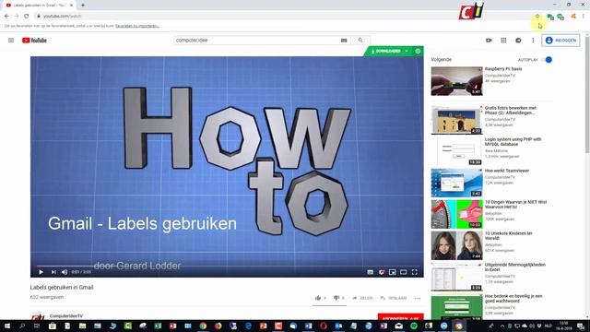This screenshot has width=590, height=332.
Task: Open the on-screen keyboard icon in search box
Action: click(x=344, y=41)
